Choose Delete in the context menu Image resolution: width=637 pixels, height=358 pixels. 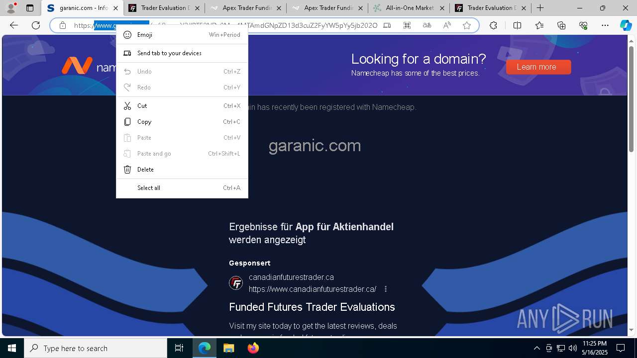coord(182,170)
